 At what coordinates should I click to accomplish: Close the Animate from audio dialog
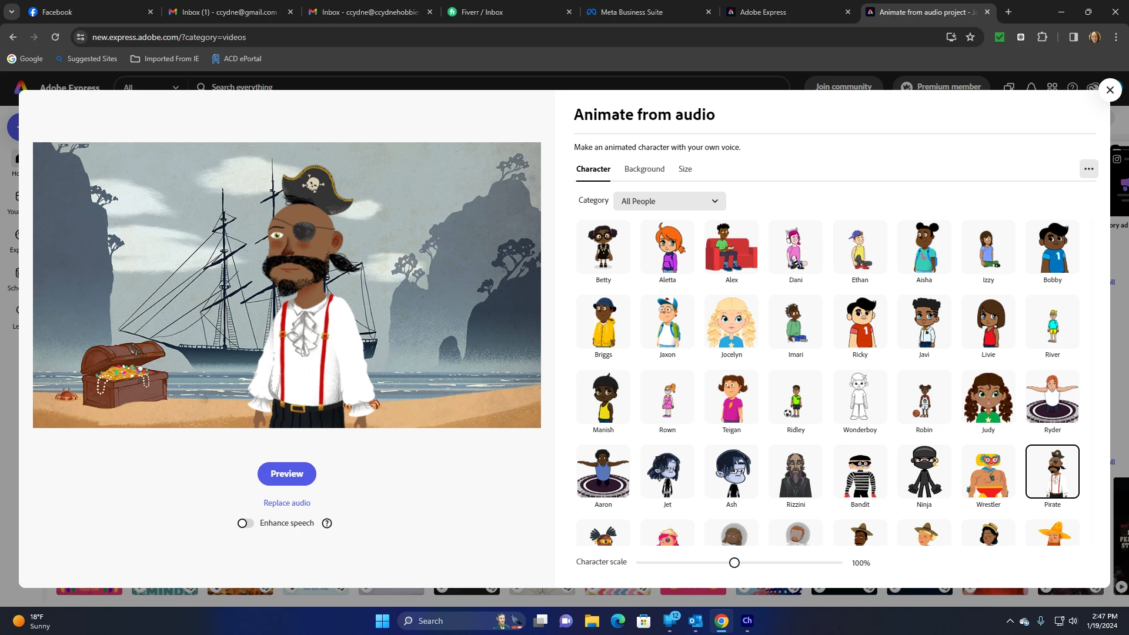[1110, 90]
